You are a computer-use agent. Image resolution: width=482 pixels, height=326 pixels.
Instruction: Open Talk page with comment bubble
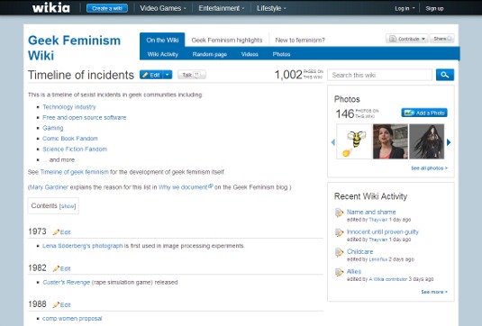[x=192, y=75]
